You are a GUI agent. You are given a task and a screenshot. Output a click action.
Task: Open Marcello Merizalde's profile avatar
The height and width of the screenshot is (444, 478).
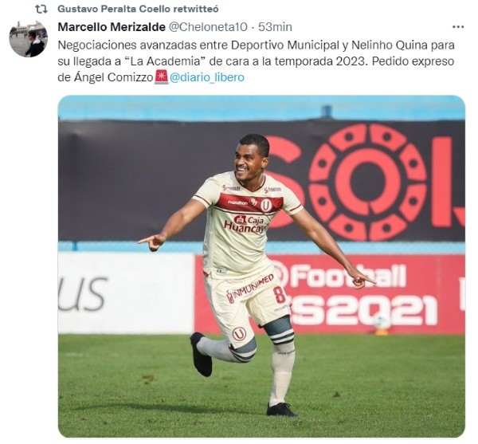[x=29, y=39]
